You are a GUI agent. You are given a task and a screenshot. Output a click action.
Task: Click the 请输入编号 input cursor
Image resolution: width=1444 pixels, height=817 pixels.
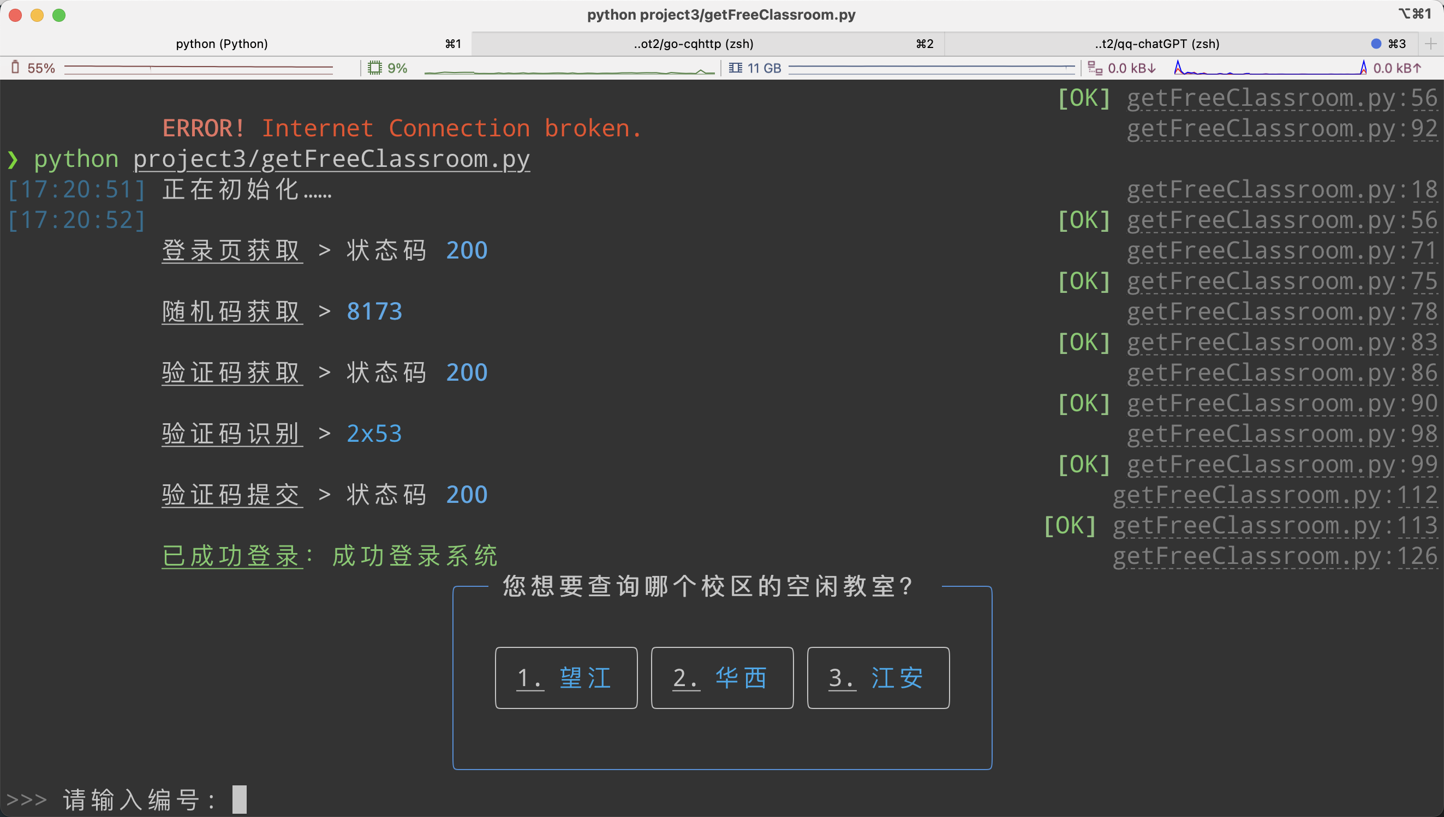pyautogui.click(x=240, y=800)
